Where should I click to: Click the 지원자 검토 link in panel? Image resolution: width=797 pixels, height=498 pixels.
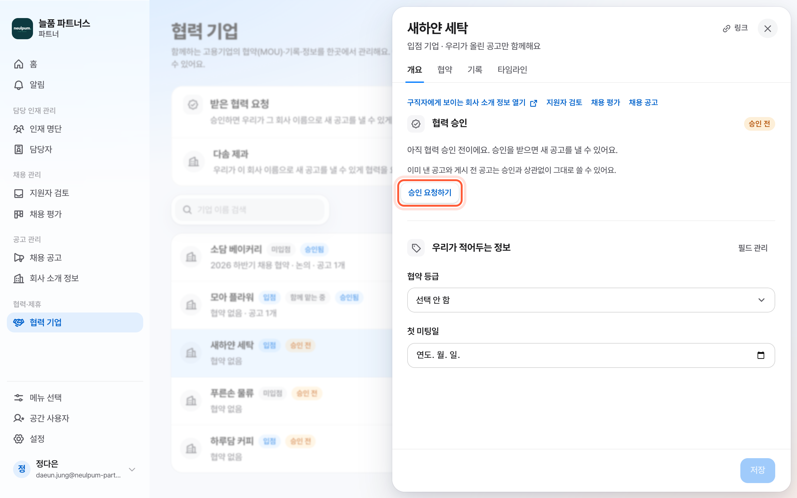tap(564, 103)
